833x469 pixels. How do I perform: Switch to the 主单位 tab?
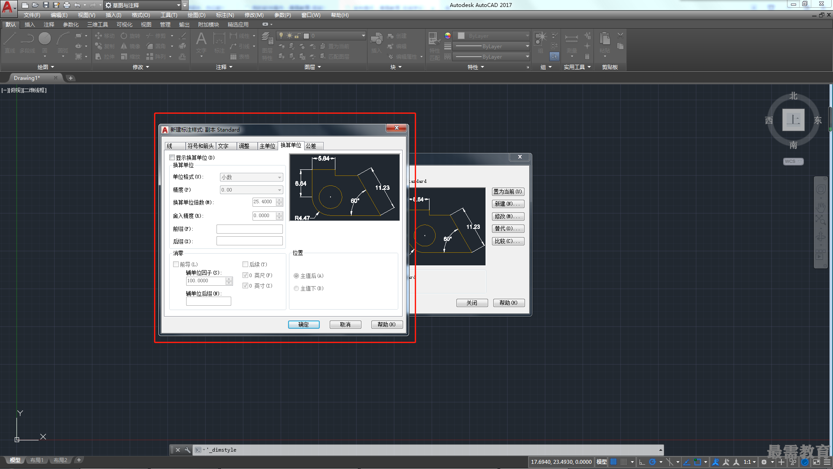coord(267,146)
